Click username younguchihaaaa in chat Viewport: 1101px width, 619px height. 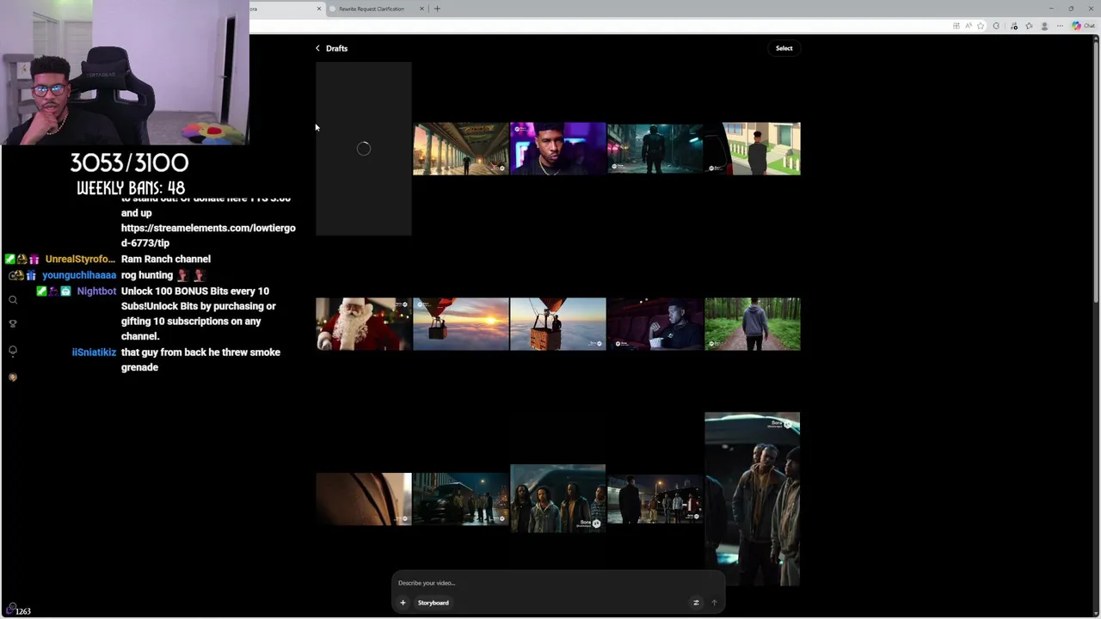click(x=79, y=275)
